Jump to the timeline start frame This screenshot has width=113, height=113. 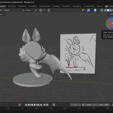click(26, 105)
